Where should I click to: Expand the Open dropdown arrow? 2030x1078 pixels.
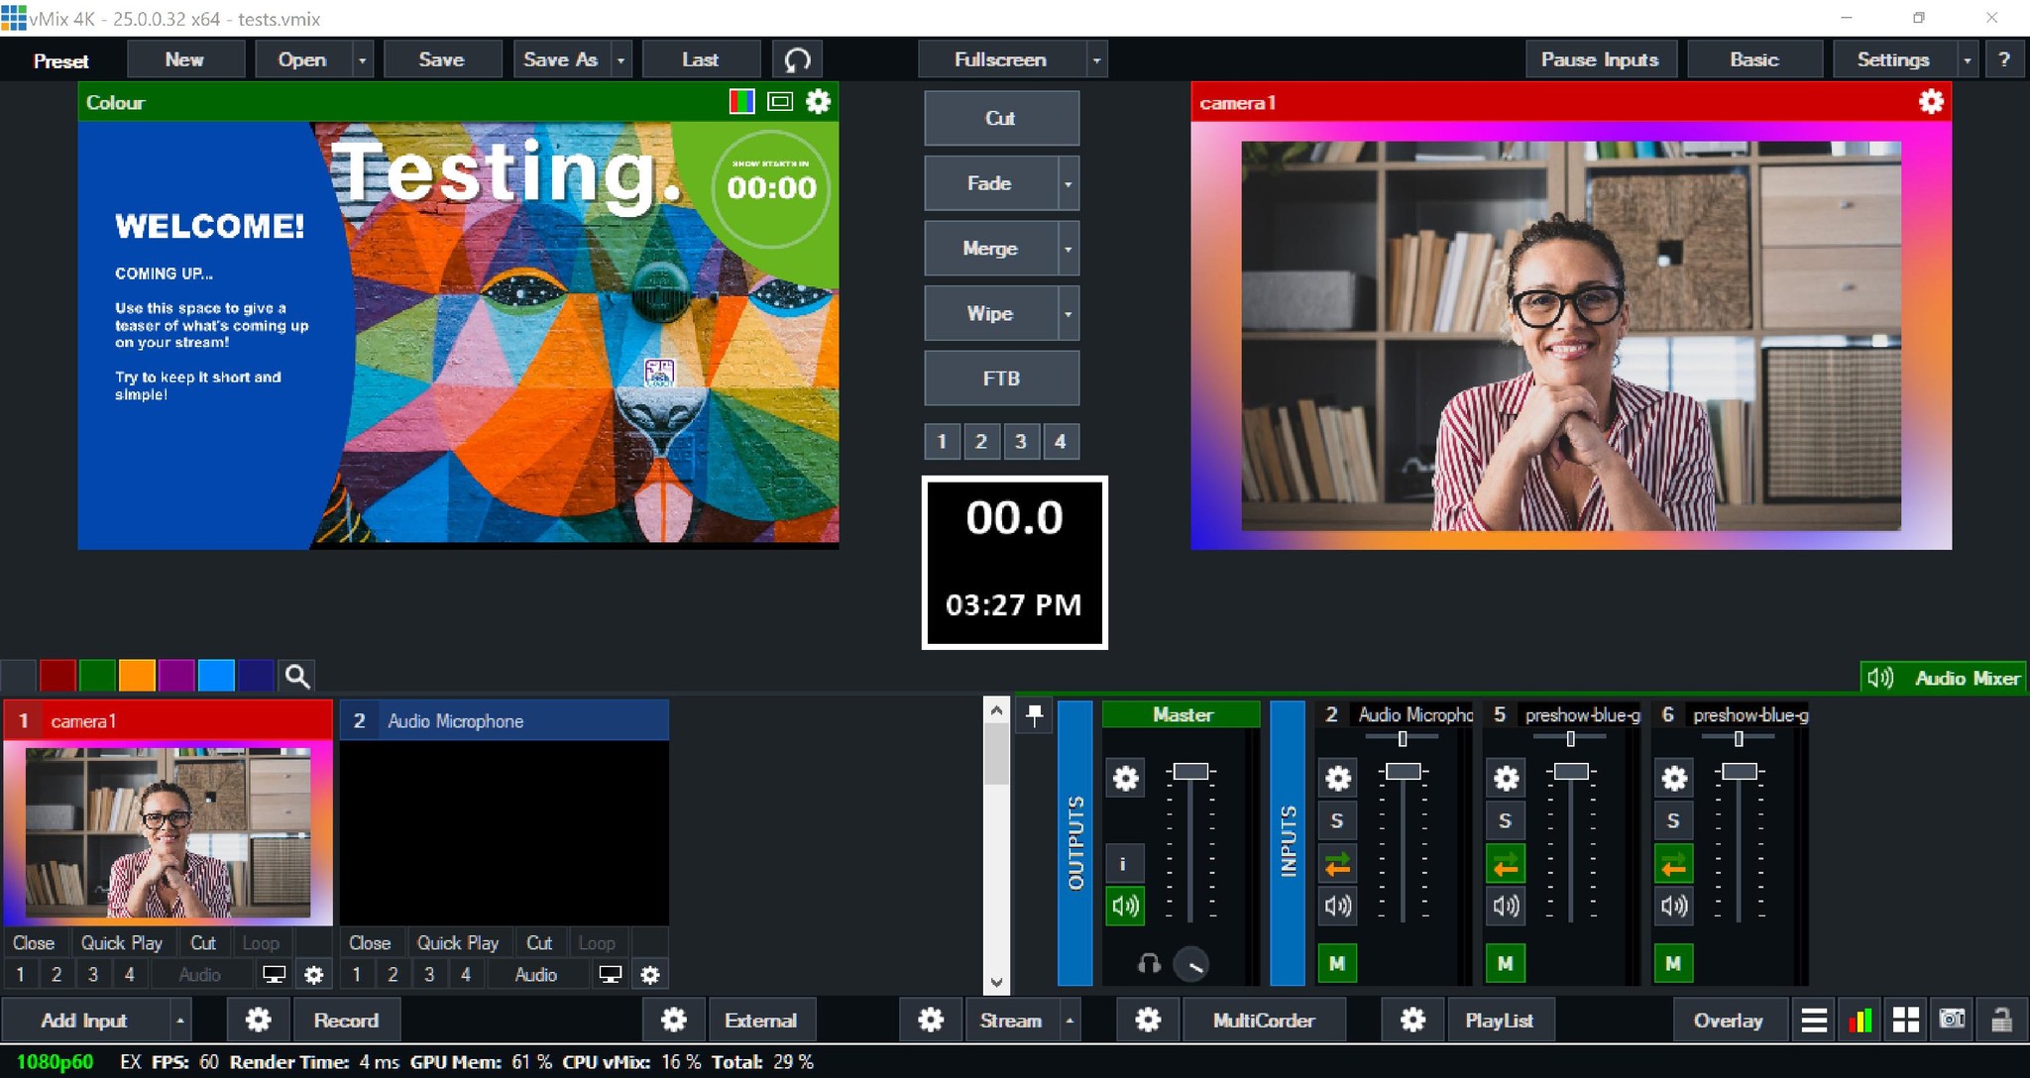(362, 59)
